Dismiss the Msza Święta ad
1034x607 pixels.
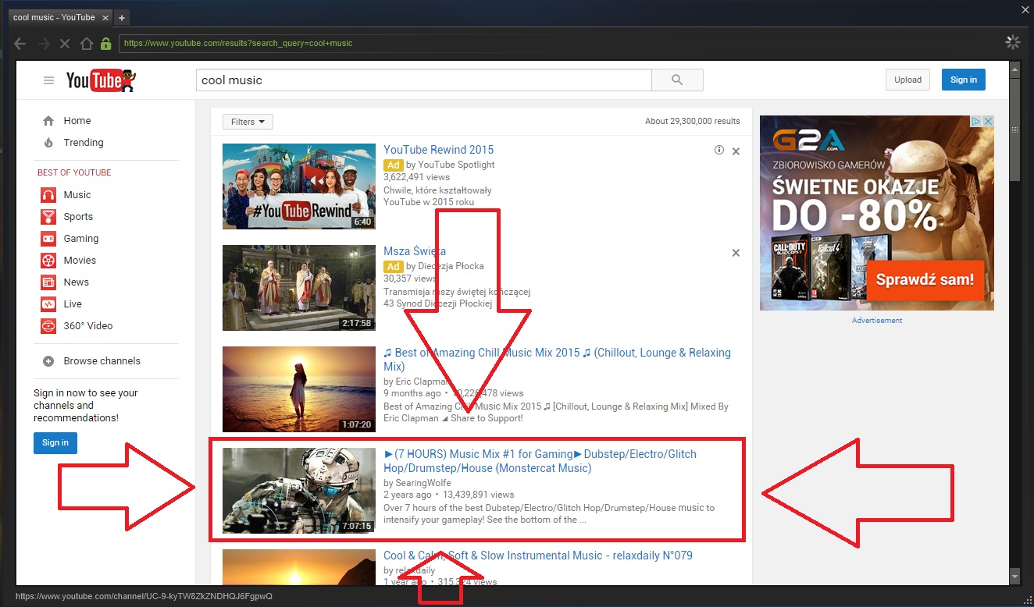(736, 253)
